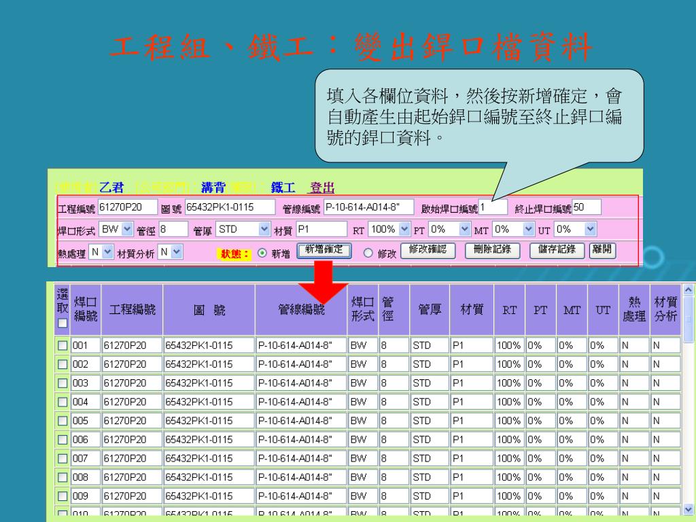Screen dimensions: 696x522
Task: Select the 修改 radio button
Action: tap(368, 253)
